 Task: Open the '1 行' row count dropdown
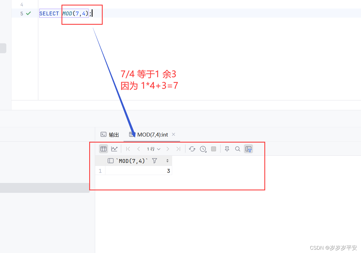[153, 149]
